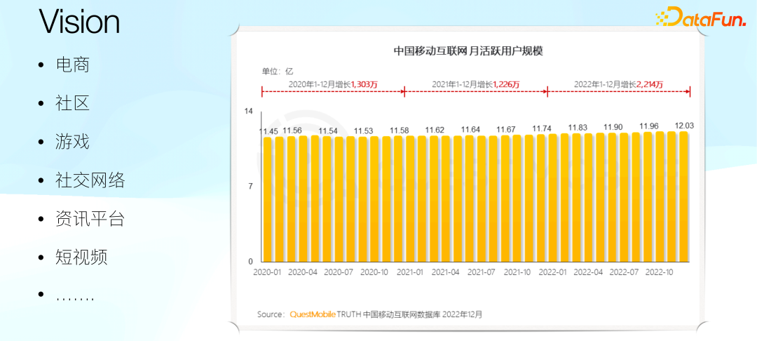757x341 pixels.
Task: Click the 2021-10 axis label
Action: [x=517, y=272]
